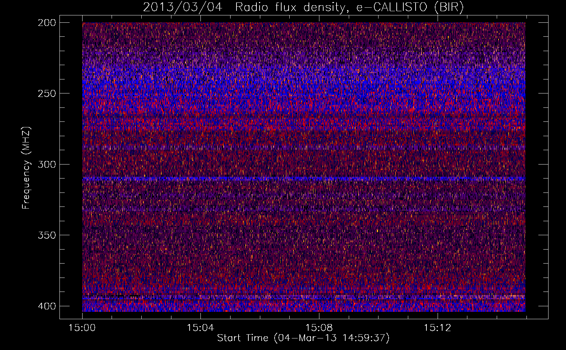Image resolution: width=566 pixels, height=350 pixels.
Task: Click the 15:00 time tick label
Action: pos(82,328)
